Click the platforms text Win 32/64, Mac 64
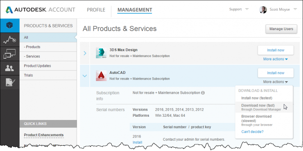Image resolution: width=303 pixels, height=151 pixels. tap(170, 115)
